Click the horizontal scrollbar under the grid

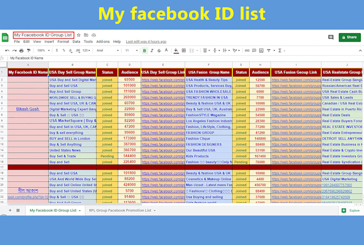pyautogui.click(x=74, y=204)
